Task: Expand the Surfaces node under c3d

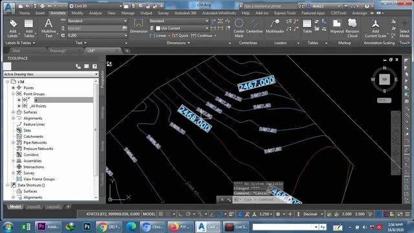Action: click(13, 112)
